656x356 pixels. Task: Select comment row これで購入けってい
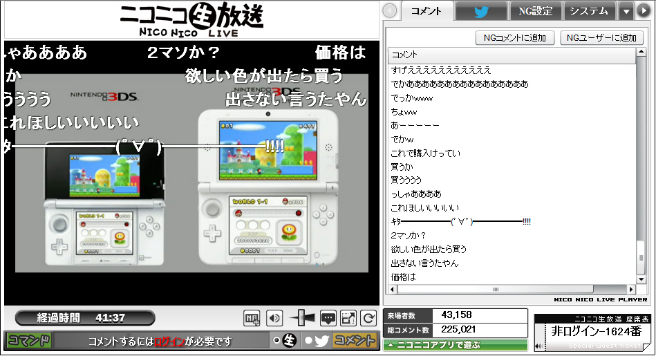512,153
